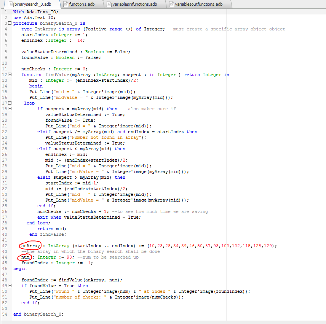Click the value '14' of endIndex
The height and width of the screenshot is (324, 326).
tap(80, 40)
